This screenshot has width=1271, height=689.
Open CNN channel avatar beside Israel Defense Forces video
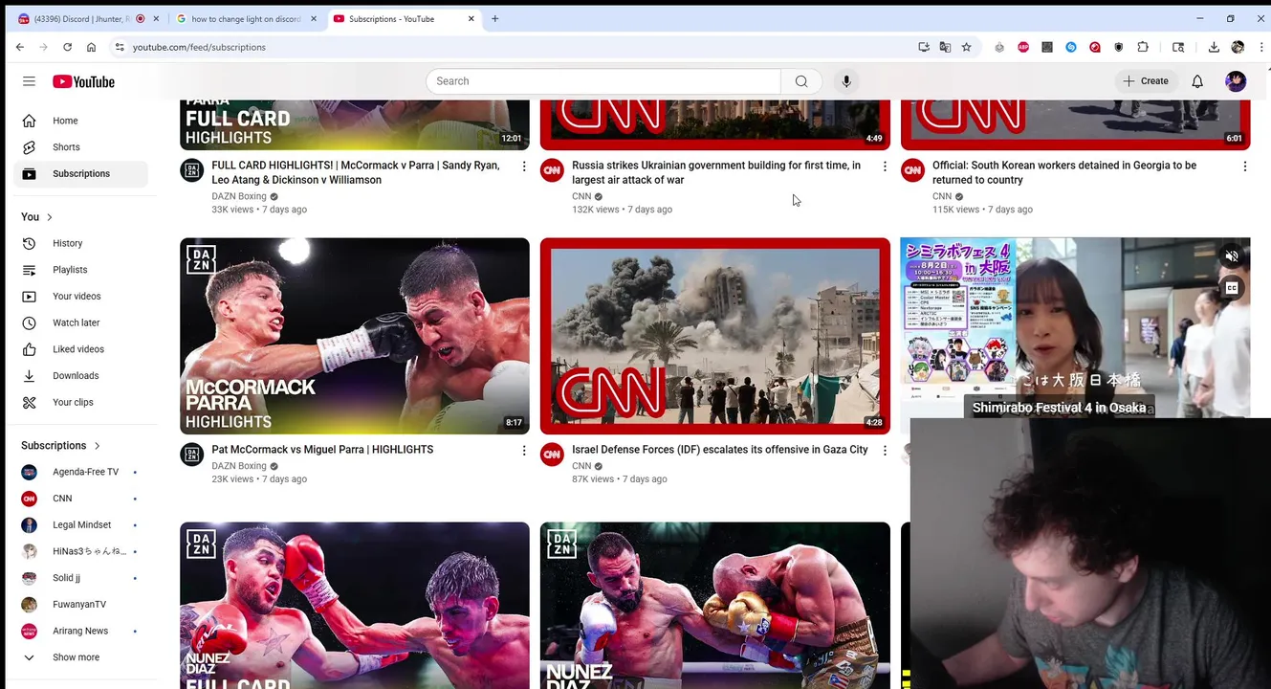(552, 455)
